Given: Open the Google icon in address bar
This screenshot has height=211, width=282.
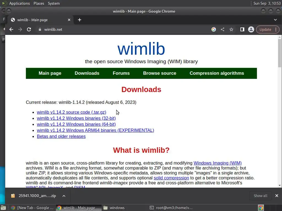Looking at the screenshot, I should (x=214, y=29).
